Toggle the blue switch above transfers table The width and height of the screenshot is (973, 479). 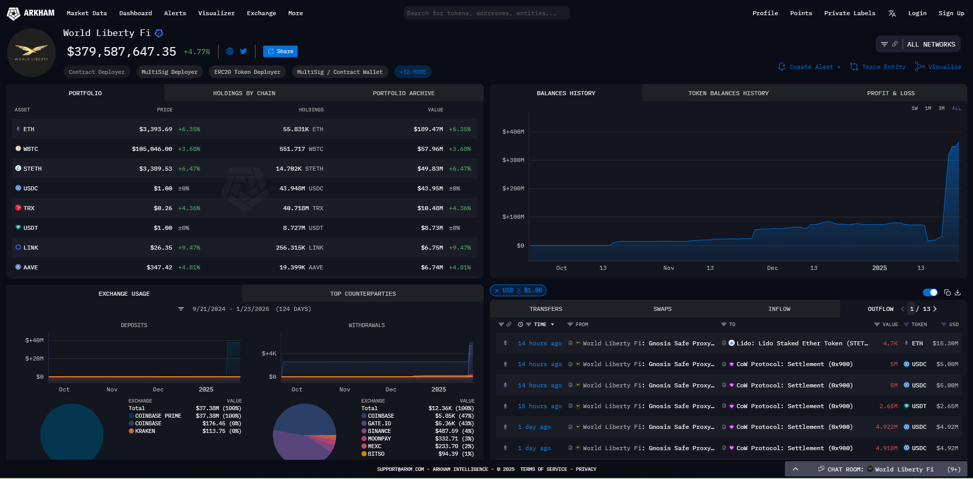[x=930, y=292]
